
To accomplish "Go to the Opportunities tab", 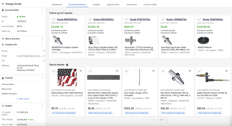I will 113,5.
